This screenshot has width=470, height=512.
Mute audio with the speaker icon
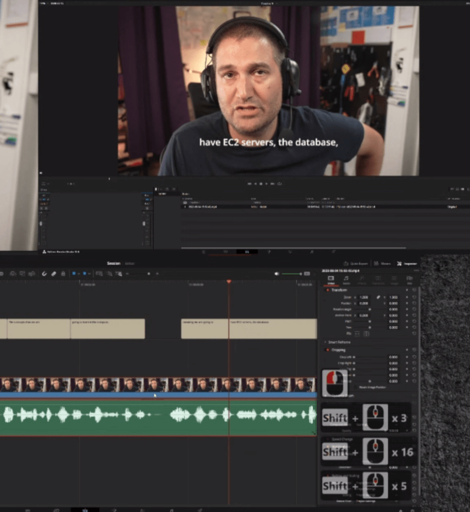[277, 274]
